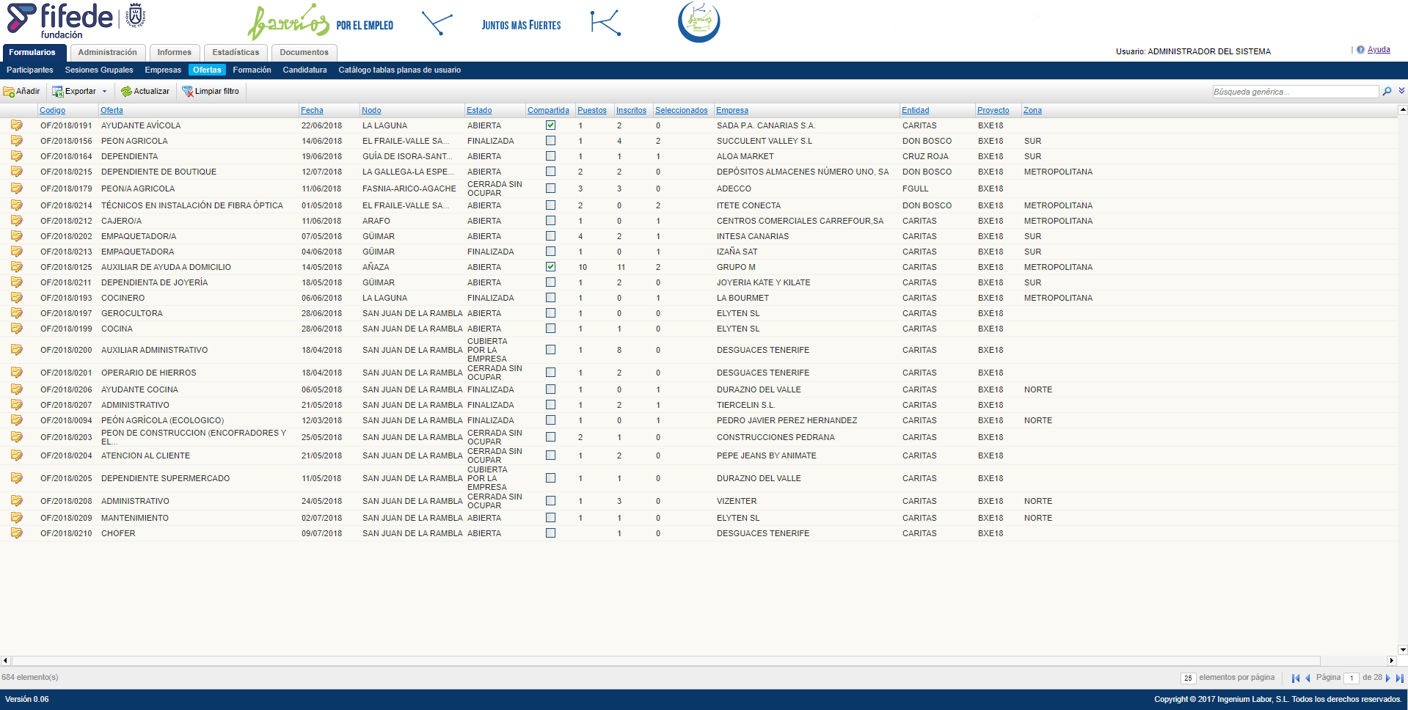Image resolution: width=1408 pixels, height=710 pixels.
Task: Click the magnifier search icon
Action: click(x=1387, y=92)
